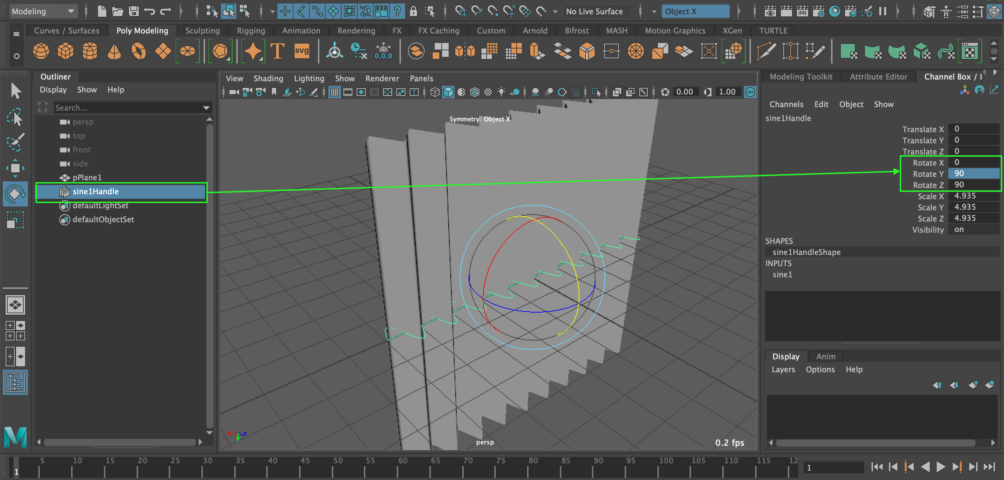Click the Polygon Type text tool icon
The width and height of the screenshot is (1004, 480).
277,51
